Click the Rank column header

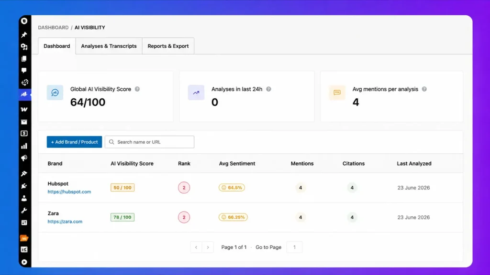point(184,163)
